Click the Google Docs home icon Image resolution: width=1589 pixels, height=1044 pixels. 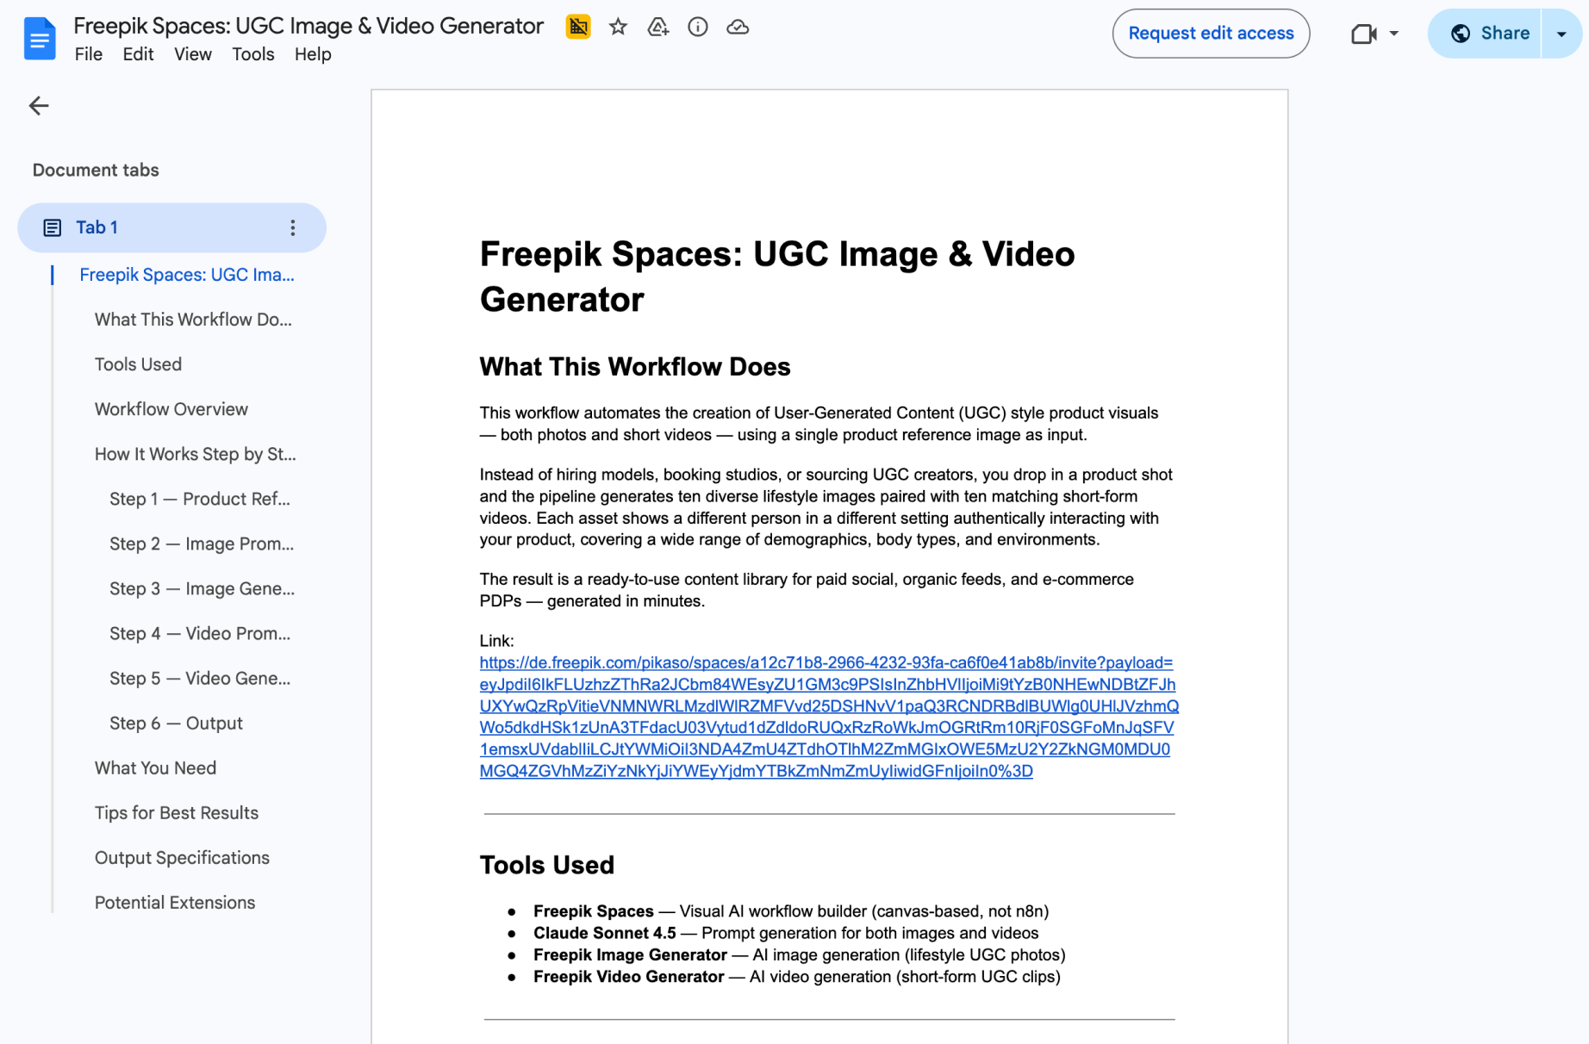(x=39, y=38)
